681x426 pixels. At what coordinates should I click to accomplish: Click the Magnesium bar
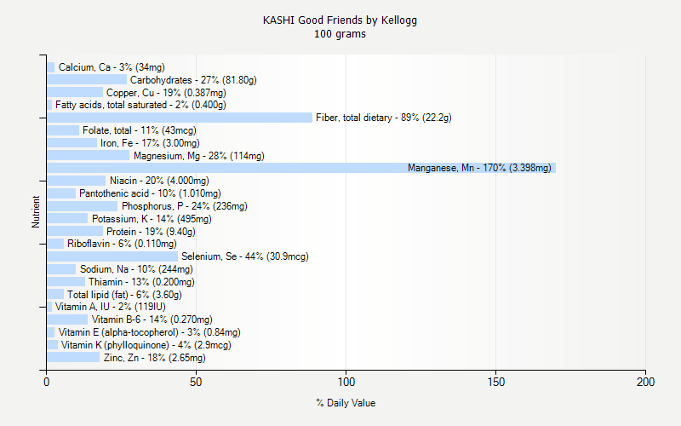coord(89,155)
